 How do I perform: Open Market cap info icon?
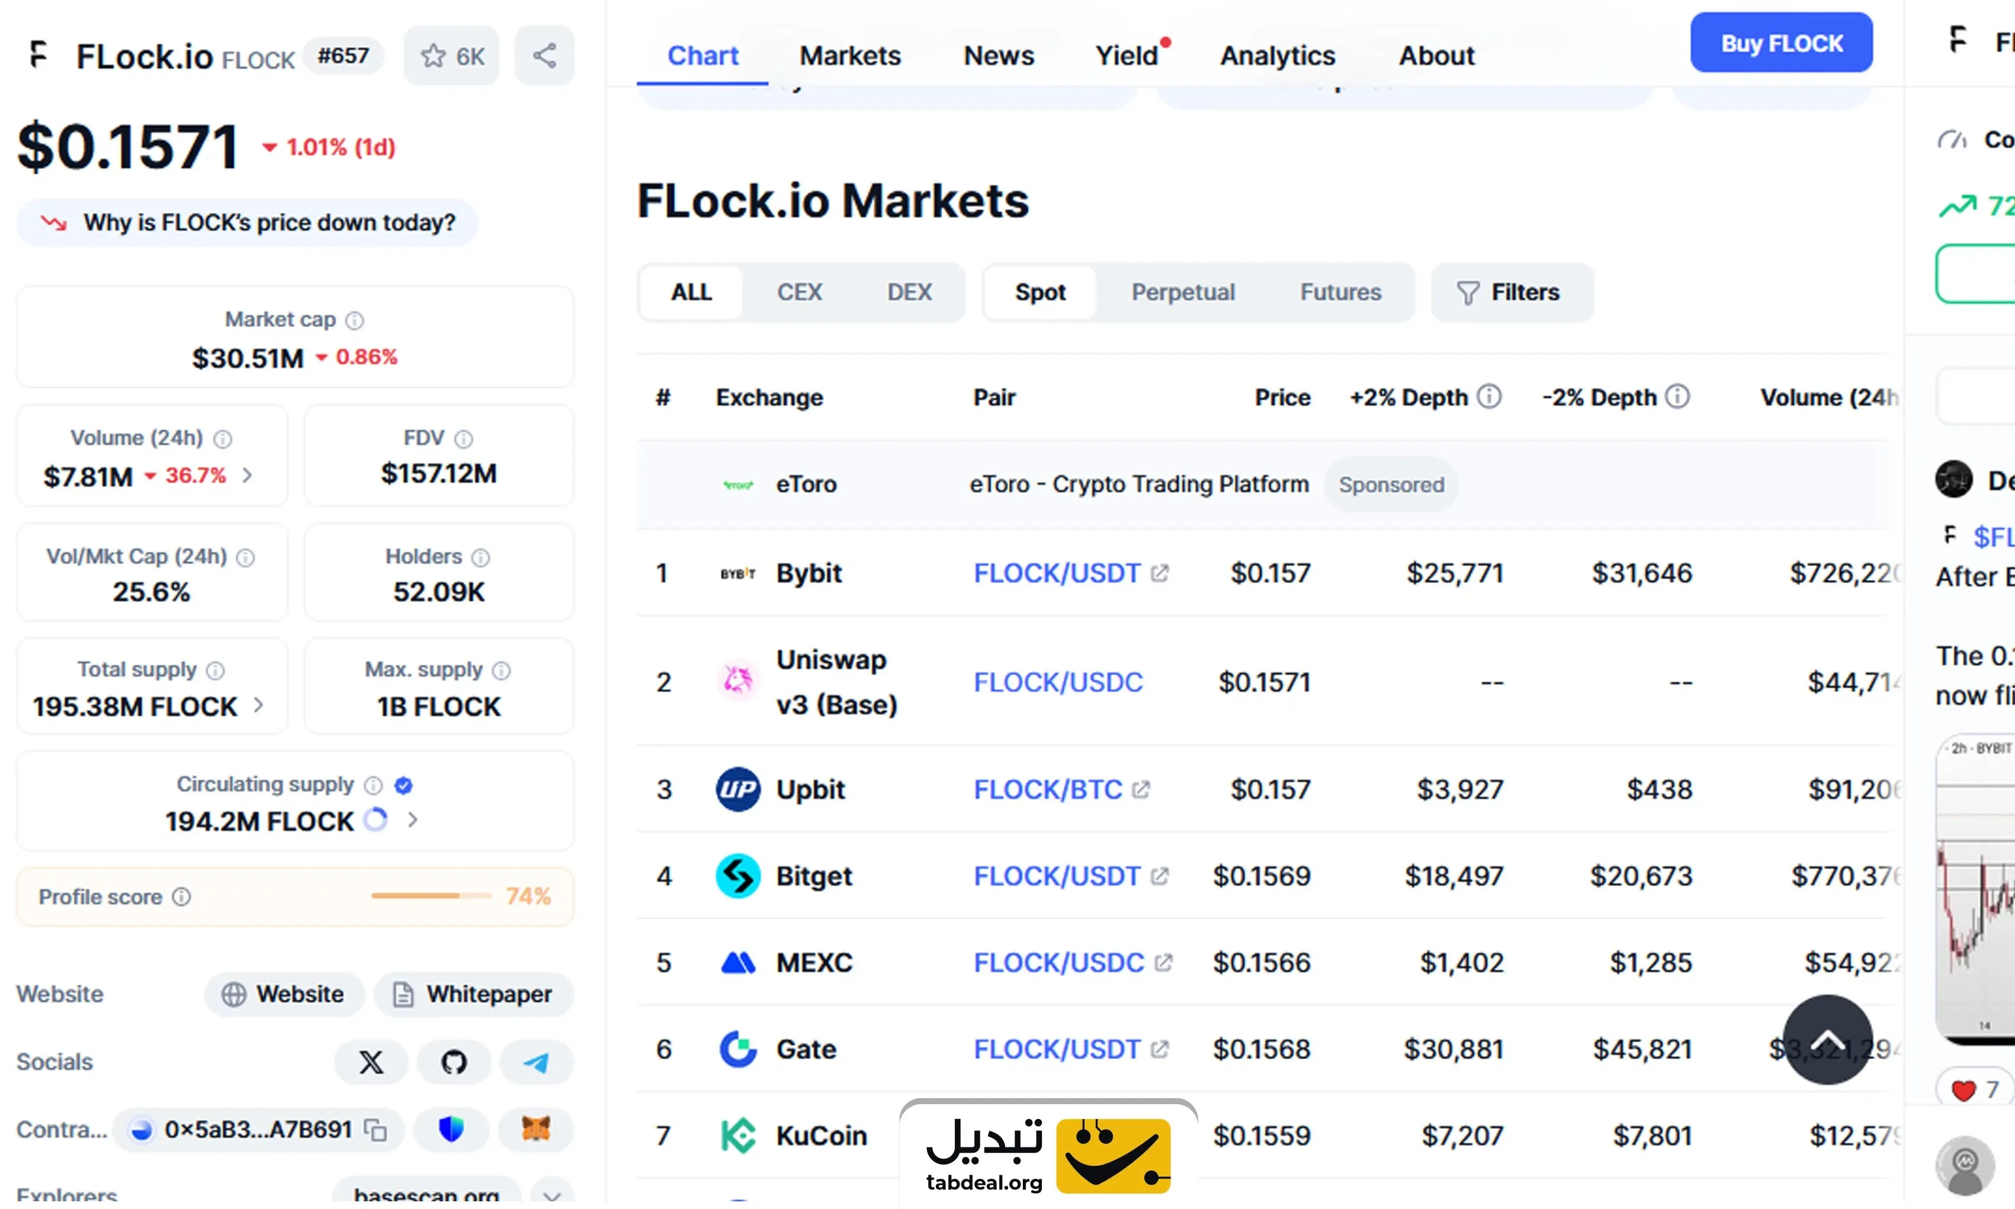(354, 320)
